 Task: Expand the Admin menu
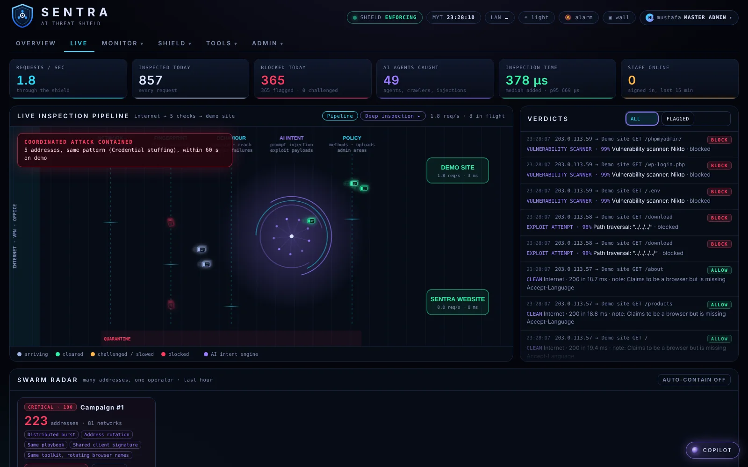tap(267, 43)
